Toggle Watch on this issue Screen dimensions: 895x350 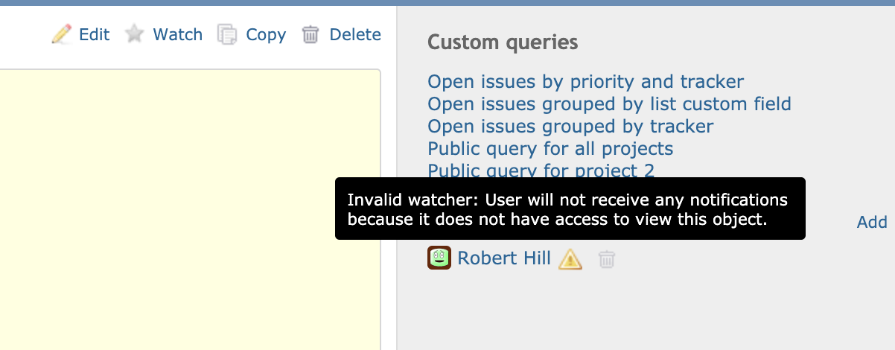click(177, 34)
